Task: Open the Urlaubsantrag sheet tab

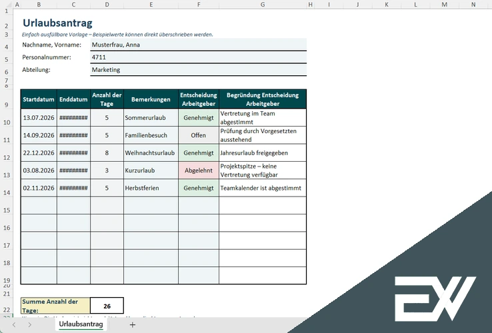Action: pos(81,325)
